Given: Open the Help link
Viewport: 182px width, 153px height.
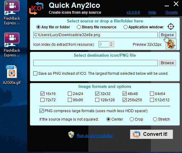Looking at the screenshot, I should tap(152, 12).
